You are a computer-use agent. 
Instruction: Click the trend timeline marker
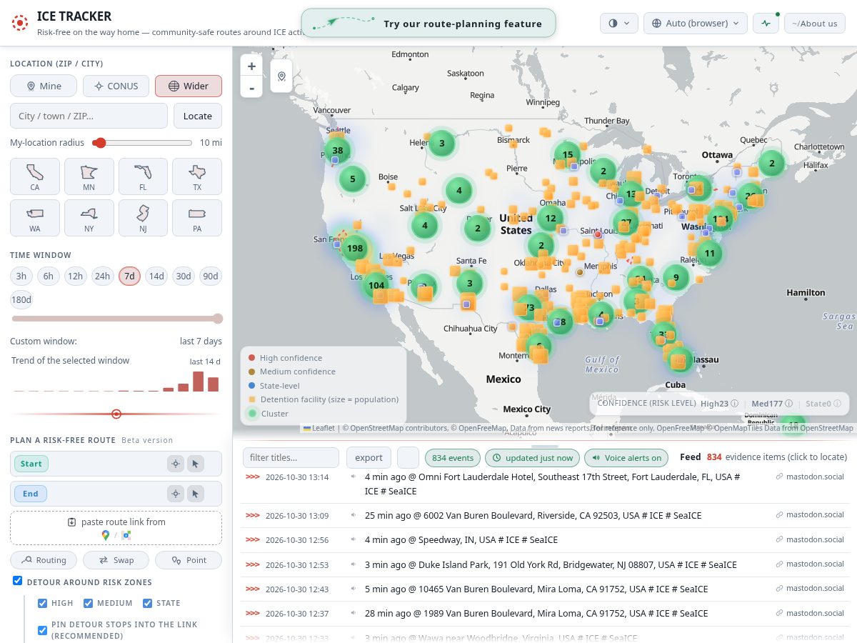(x=116, y=414)
